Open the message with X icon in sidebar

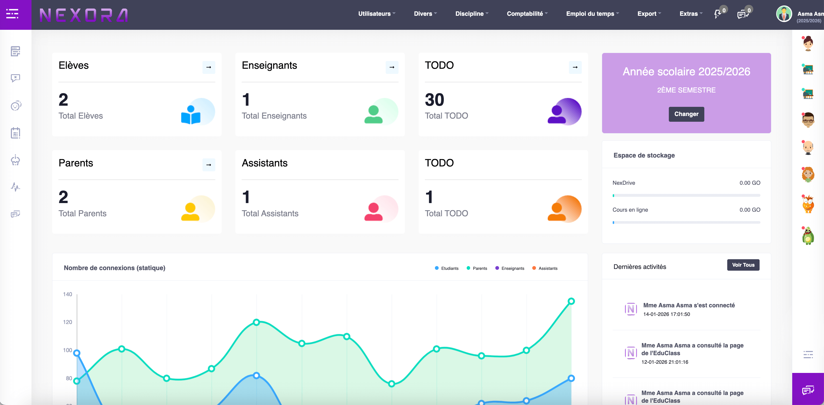15,79
